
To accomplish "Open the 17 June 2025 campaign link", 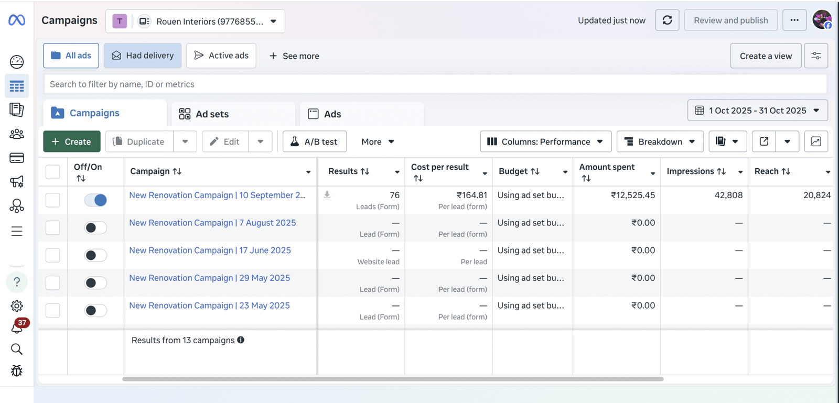I will click(210, 250).
